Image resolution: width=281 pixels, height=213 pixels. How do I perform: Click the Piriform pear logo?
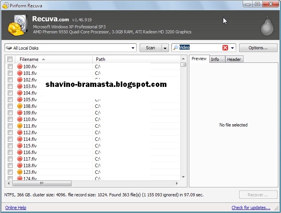pos(267,26)
